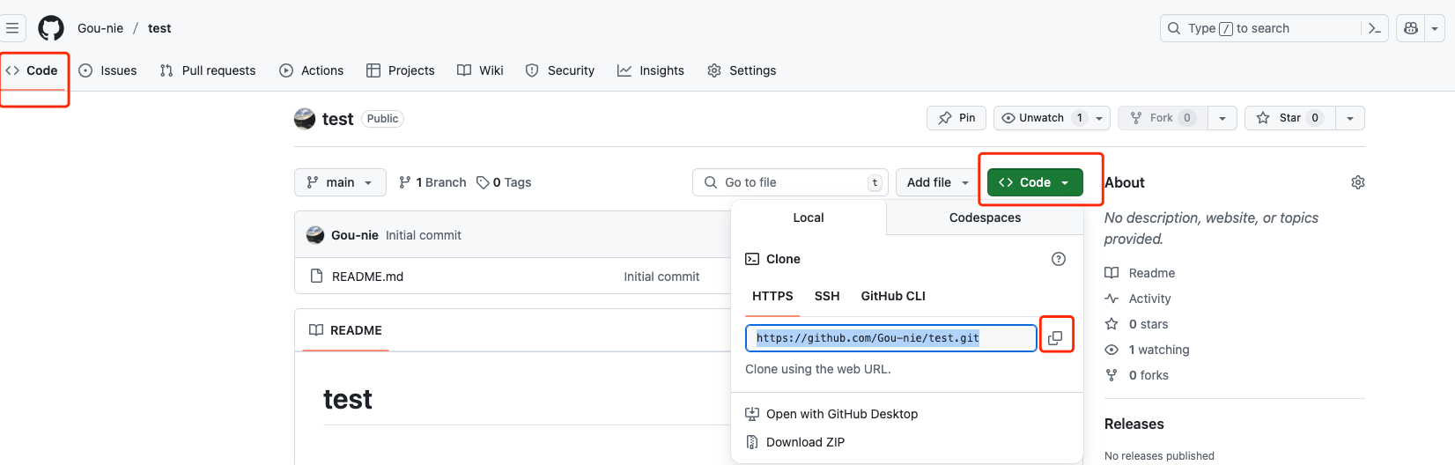Expand the Star lists dropdown
This screenshot has height=465, width=1455.
click(x=1350, y=118)
